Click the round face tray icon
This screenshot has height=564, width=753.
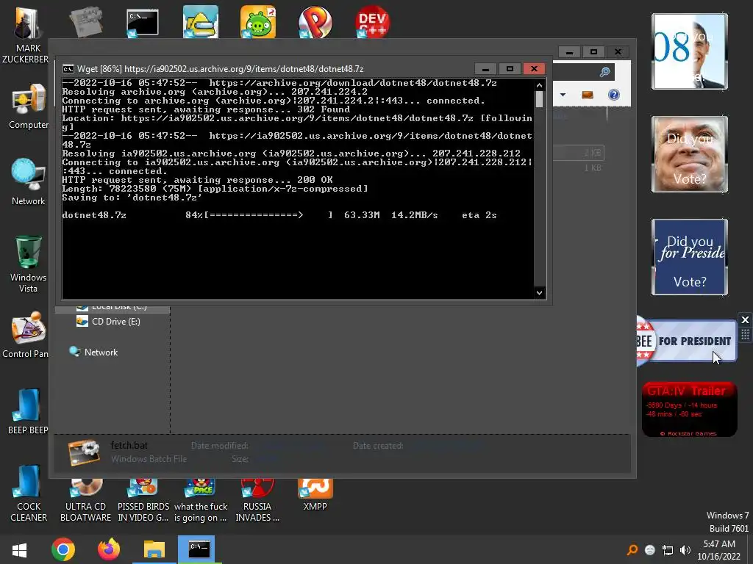click(x=650, y=550)
